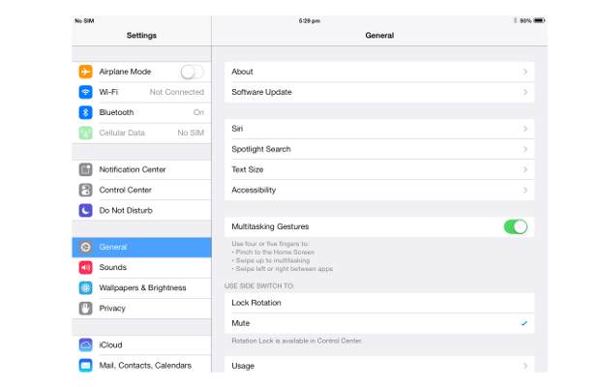Tap the Bluetooth 'On' status text
The width and height of the screenshot is (600, 387).
(198, 112)
